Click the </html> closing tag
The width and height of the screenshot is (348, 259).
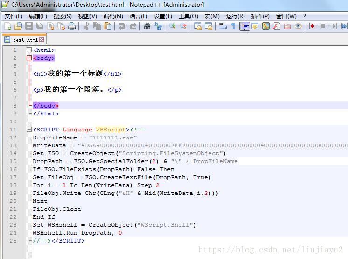pyautogui.click(x=46, y=114)
